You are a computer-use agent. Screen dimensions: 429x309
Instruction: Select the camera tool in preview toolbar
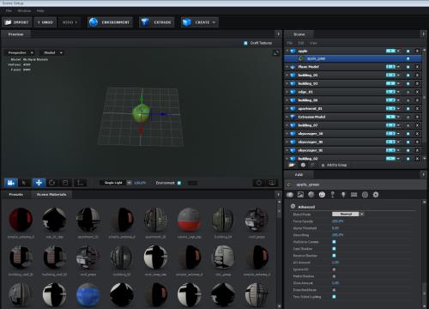(11, 183)
